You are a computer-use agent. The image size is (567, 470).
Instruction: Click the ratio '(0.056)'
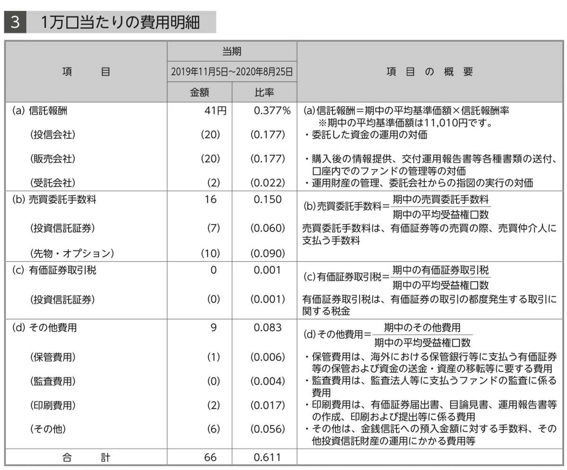(268, 429)
